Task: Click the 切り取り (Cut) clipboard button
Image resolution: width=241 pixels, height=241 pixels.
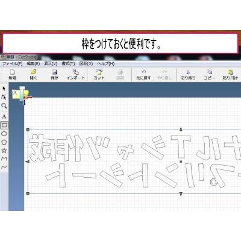Action: click(188, 75)
